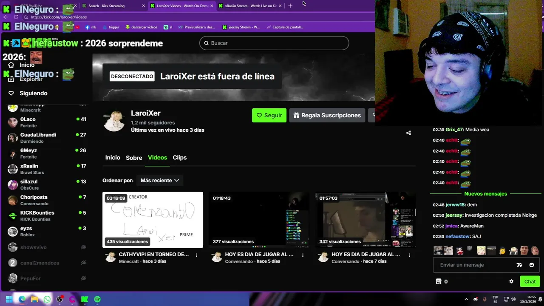Open File Explorer from the taskbar
544x306 pixels.
tap(34, 299)
